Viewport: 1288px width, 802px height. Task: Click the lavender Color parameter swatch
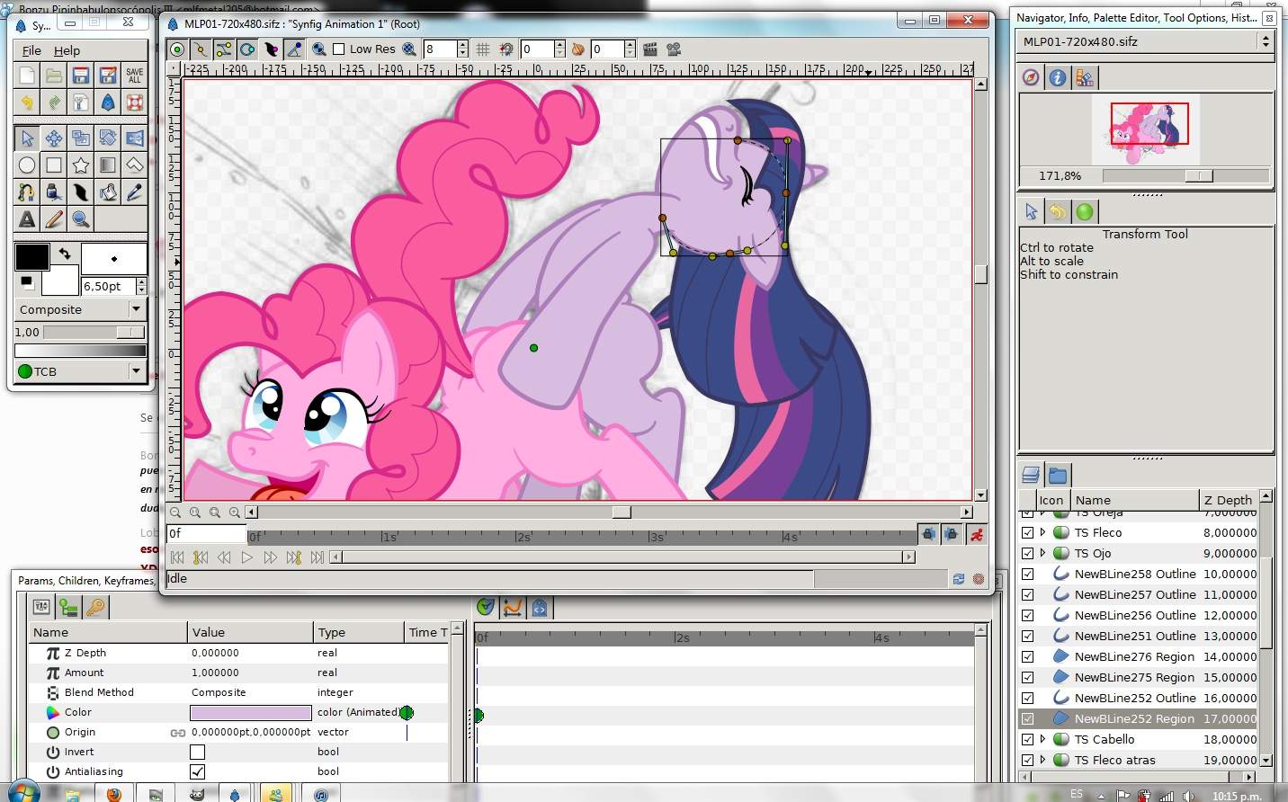click(x=251, y=712)
